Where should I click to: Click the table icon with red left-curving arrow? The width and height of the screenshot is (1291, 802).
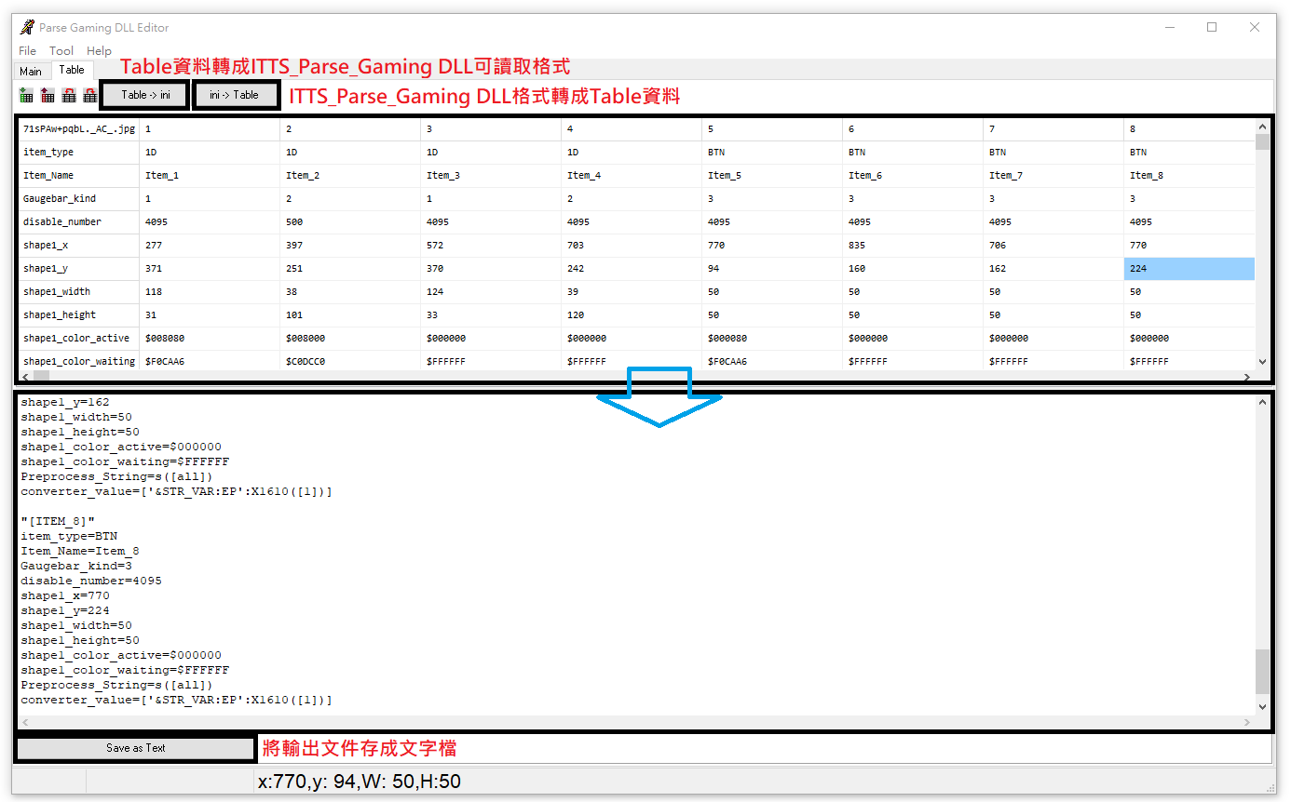pos(69,95)
